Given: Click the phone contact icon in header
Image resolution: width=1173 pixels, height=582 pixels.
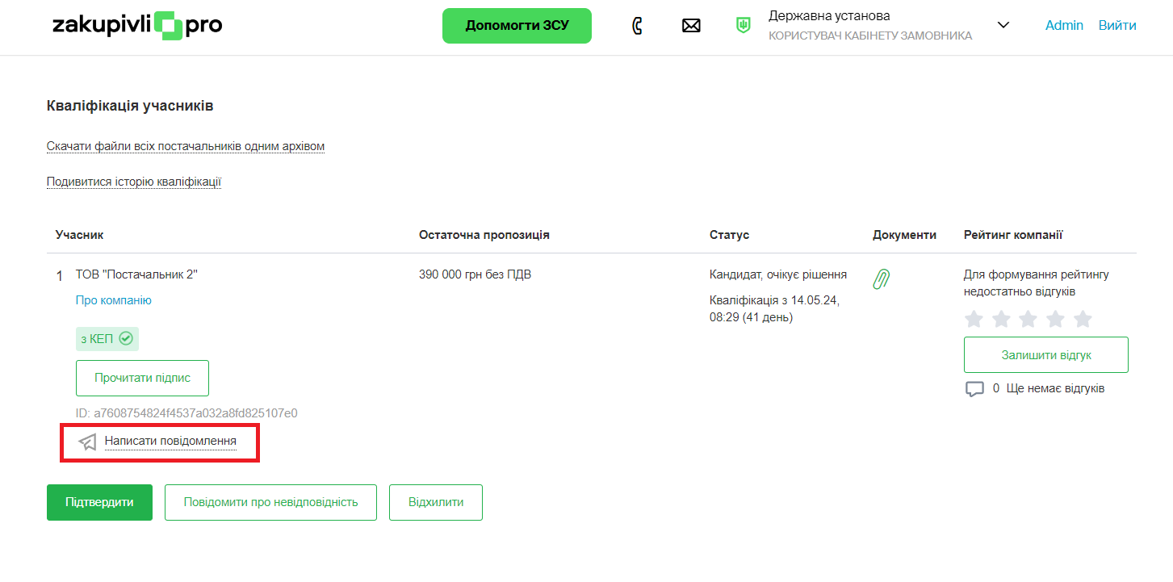Looking at the screenshot, I should click(637, 26).
